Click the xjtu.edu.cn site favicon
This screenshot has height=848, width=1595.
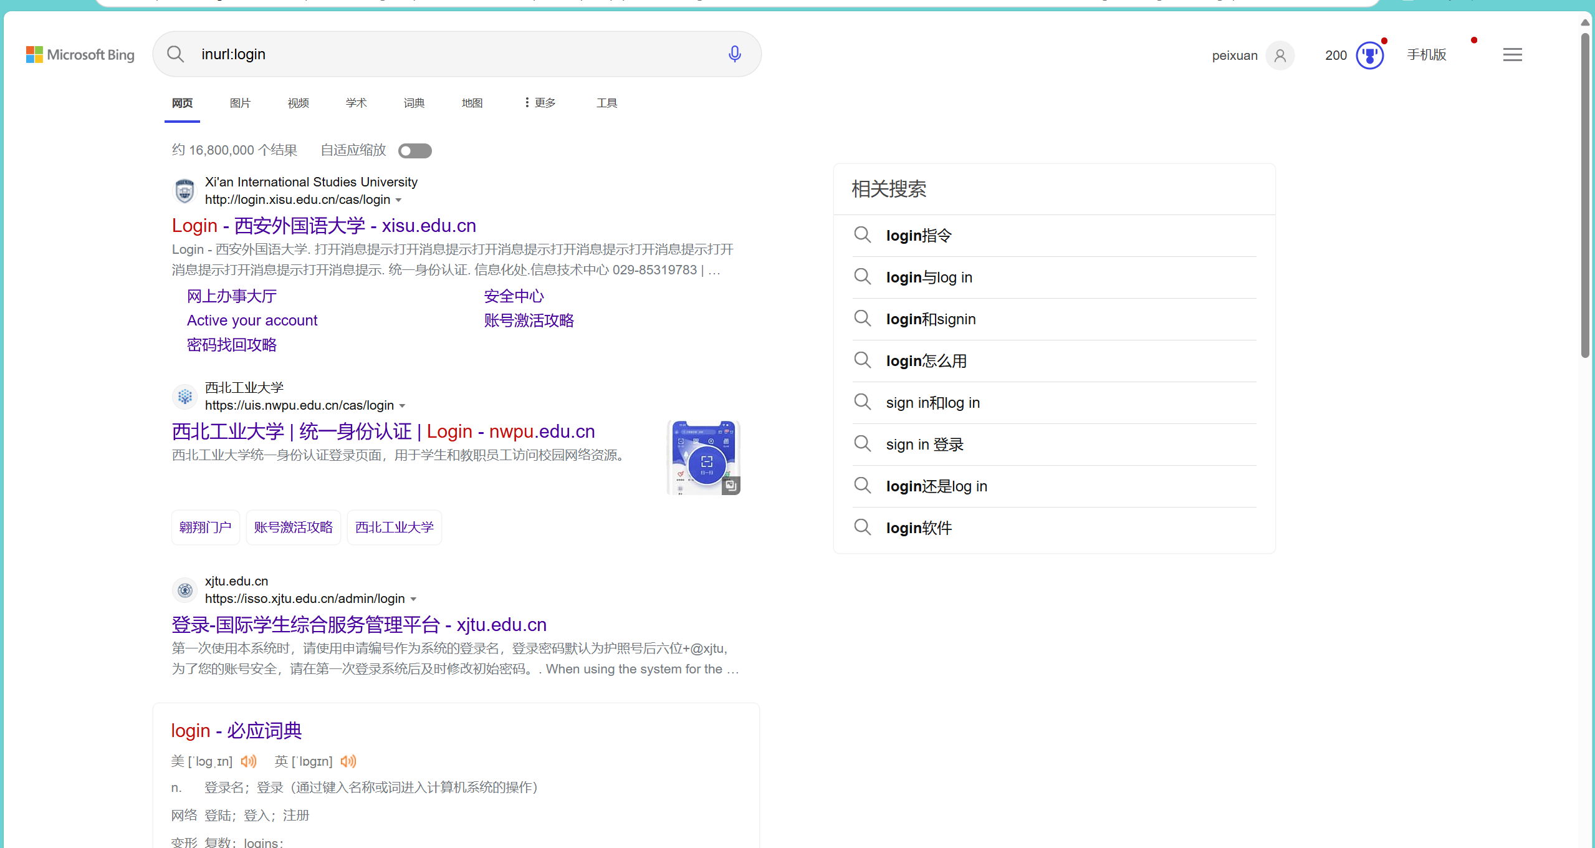pyautogui.click(x=184, y=590)
